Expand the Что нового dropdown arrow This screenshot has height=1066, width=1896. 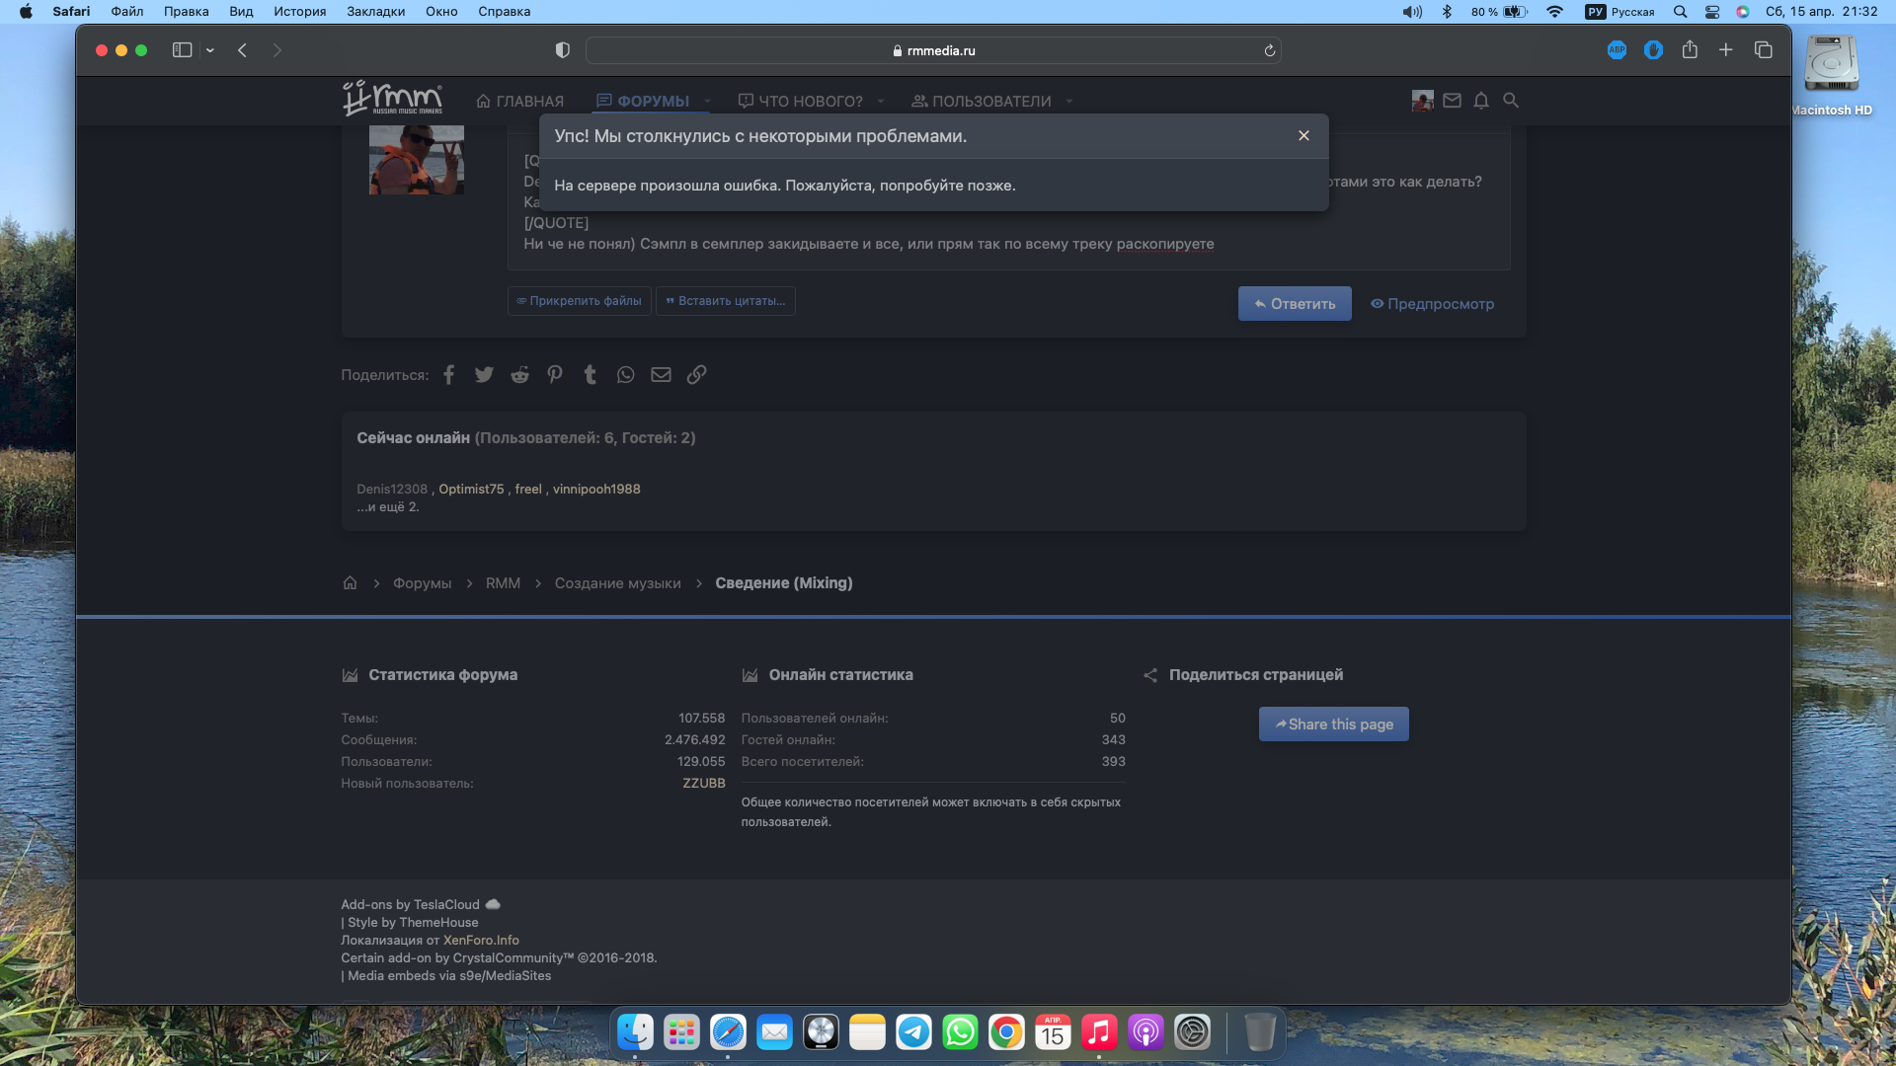(x=881, y=102)
